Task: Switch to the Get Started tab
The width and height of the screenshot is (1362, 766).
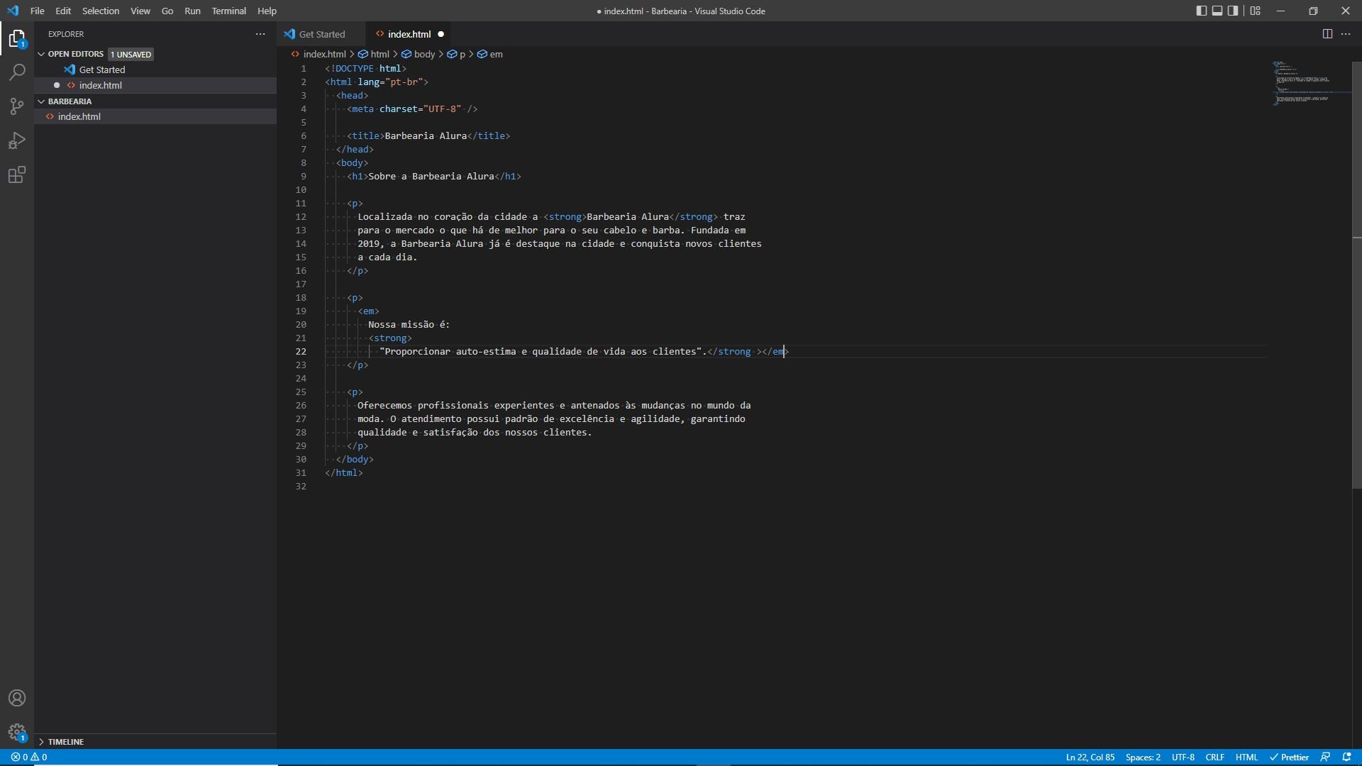Action: pyautogui.click(x=321, y=34)
